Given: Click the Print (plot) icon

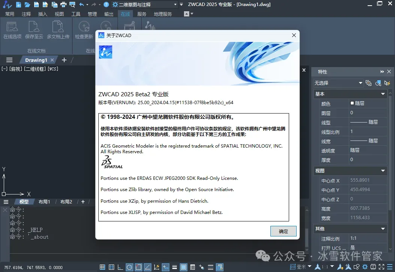Looking at the screenshot, I should click(x=63, y=4).
